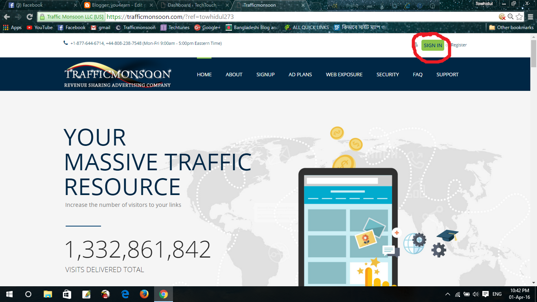Click the Traffic Monsoon LLC security badge
Viewport: 537px width, 302px height.
tap(71, 17)
